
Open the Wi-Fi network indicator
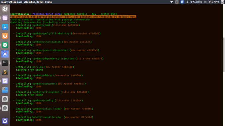click(x=172, y=2)
